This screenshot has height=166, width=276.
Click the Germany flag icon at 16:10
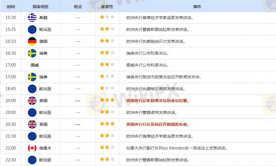click(x=32, y=41)
